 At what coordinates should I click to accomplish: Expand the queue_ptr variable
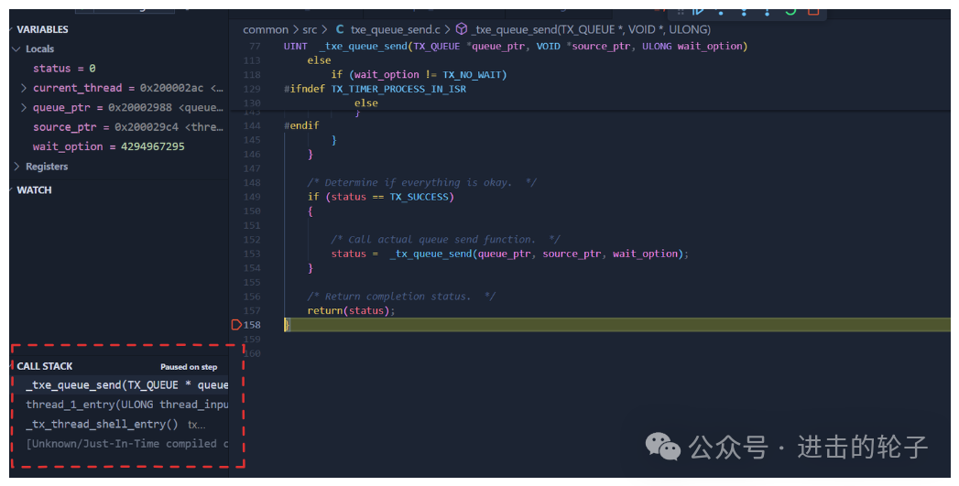[24, 108]
